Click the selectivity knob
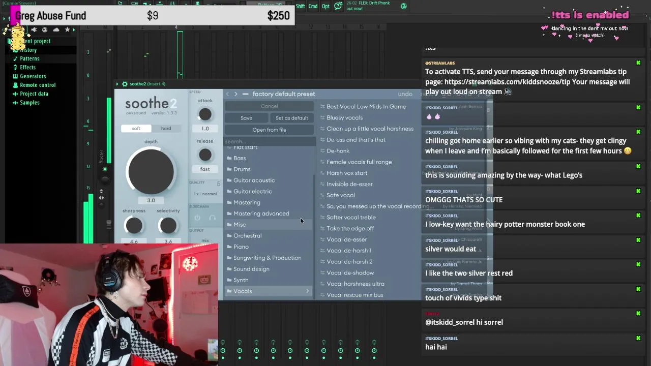The image size is (651, 366). coord(168,225)
